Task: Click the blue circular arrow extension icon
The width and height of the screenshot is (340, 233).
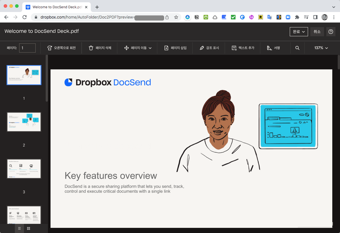Action: 242,17
